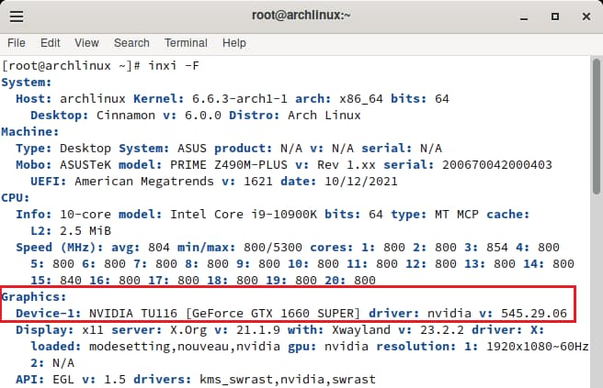Click the vertical scrollbar thumb
This screenshot has width=603, height=388.
[x=597, y=127]
